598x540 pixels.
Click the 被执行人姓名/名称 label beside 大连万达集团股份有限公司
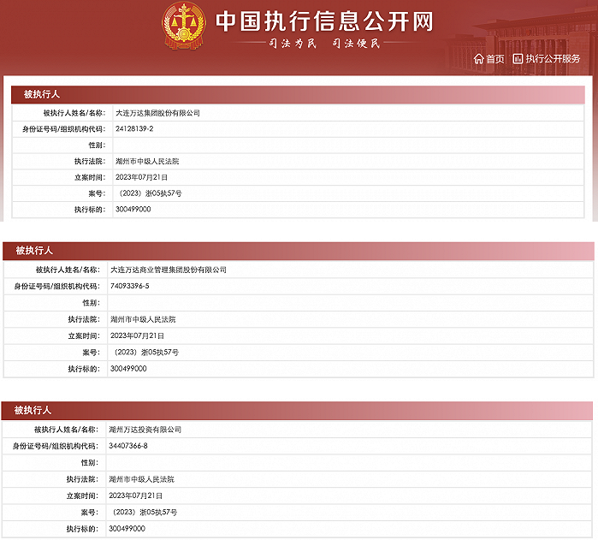click(74, 113)
